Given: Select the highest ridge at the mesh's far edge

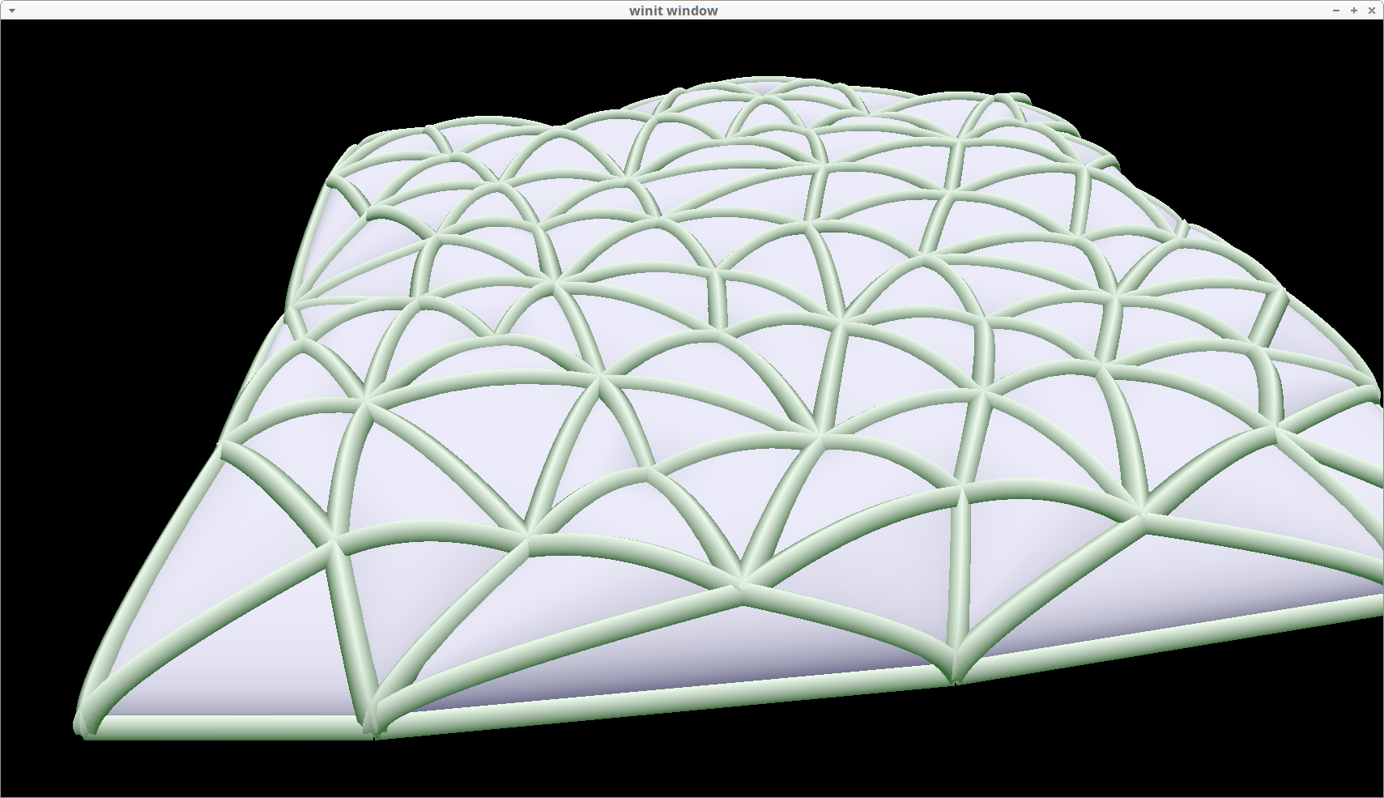Looking at the screenshot, I should (x=769, y=81).
